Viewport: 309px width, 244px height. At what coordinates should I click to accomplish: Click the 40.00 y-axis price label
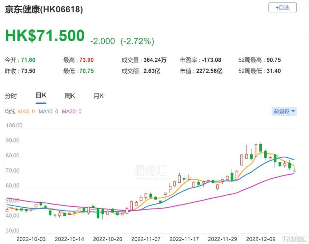click(x=12, y=216)
